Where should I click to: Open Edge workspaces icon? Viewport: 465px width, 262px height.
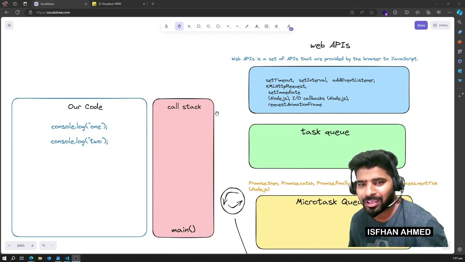point(15,4)
